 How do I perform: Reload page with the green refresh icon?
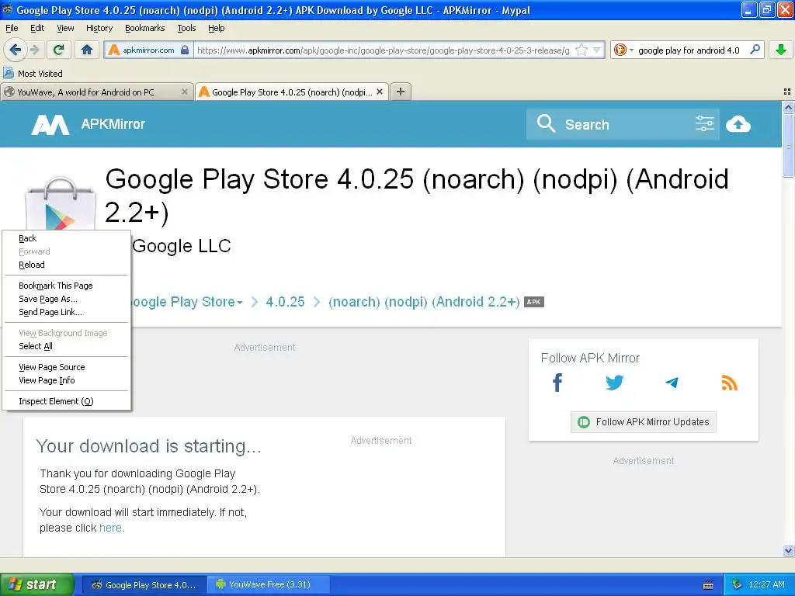59,50
